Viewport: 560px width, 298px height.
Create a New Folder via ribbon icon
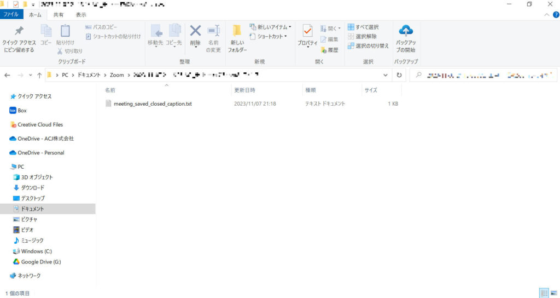[x=237, y=32]
